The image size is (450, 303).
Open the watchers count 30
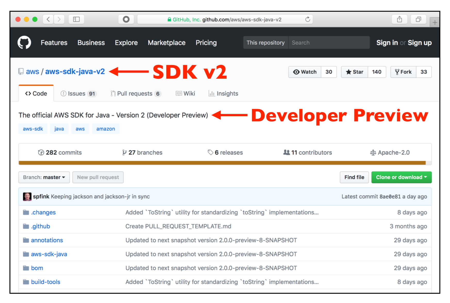tap(329, 72)
